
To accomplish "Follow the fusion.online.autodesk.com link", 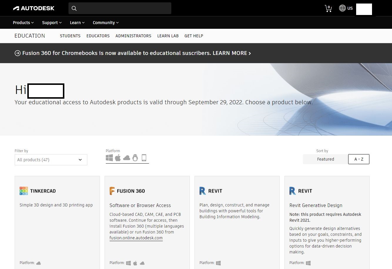I will [x=136, y=238].
